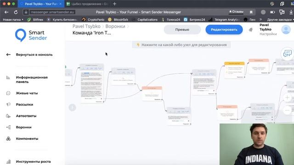Open Воронки funnel icon in sidebar
Viewport: 294px width, 165px height.
click(8, 127)
